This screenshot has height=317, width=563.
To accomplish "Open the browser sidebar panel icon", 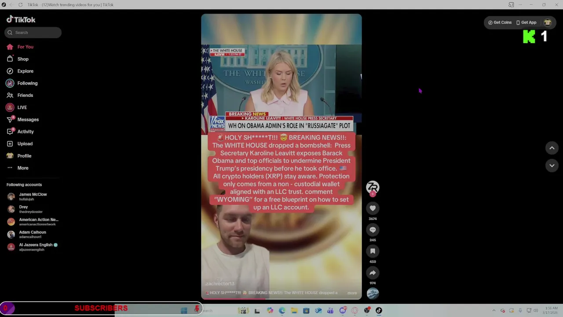I will [x=511, y=5].
